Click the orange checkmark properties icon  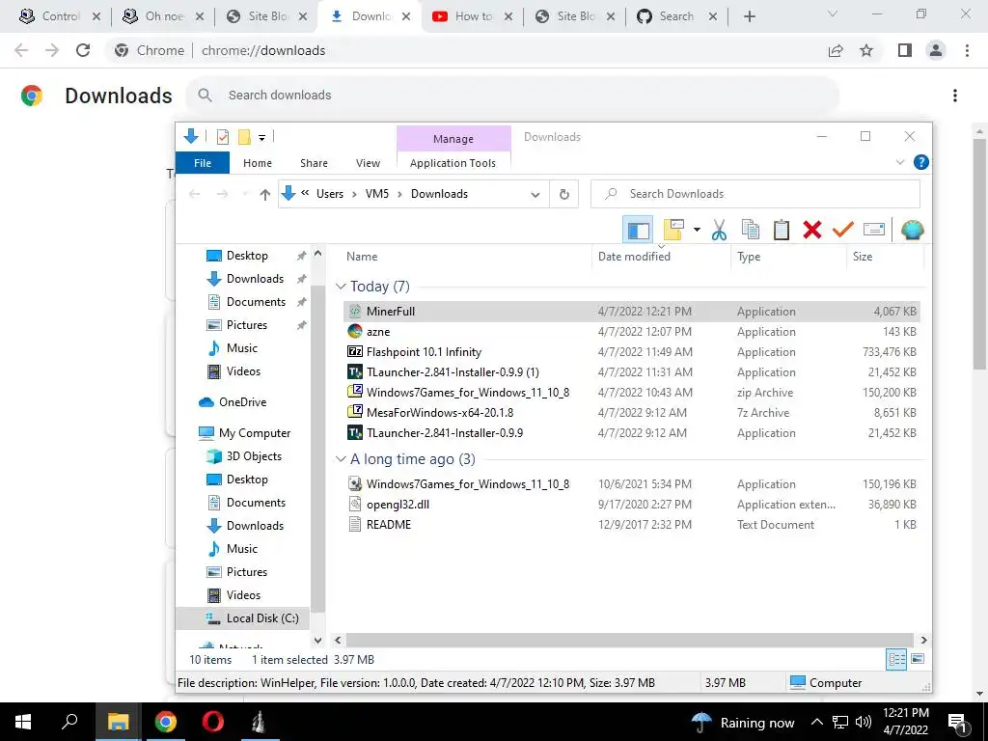(842, 230)
